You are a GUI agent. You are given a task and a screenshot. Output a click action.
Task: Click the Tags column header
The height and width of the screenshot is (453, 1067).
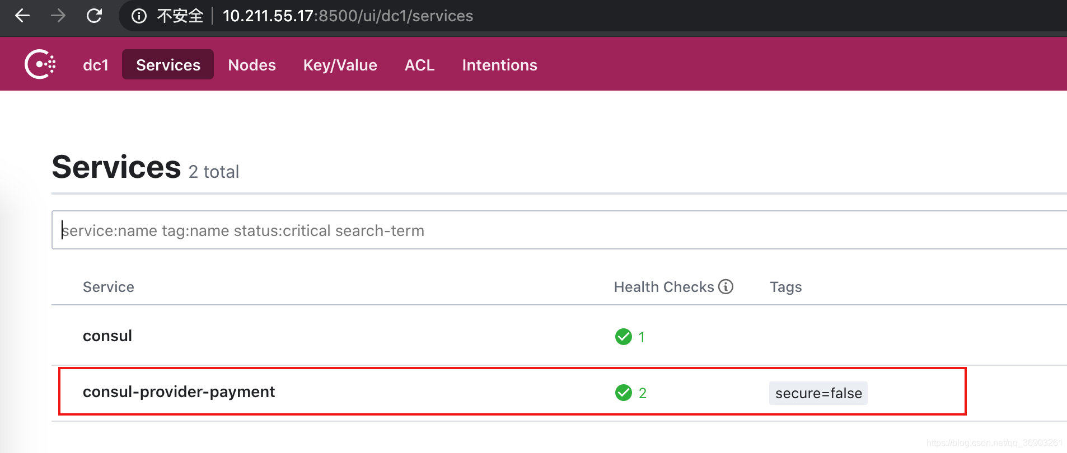[x=785, y=287]
